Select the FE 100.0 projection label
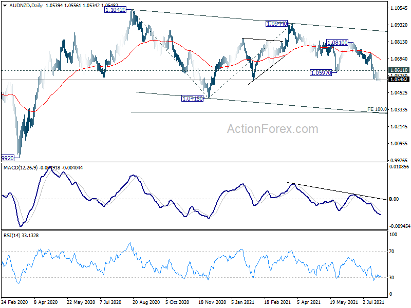The image size is (411, 308). [377, 109]
